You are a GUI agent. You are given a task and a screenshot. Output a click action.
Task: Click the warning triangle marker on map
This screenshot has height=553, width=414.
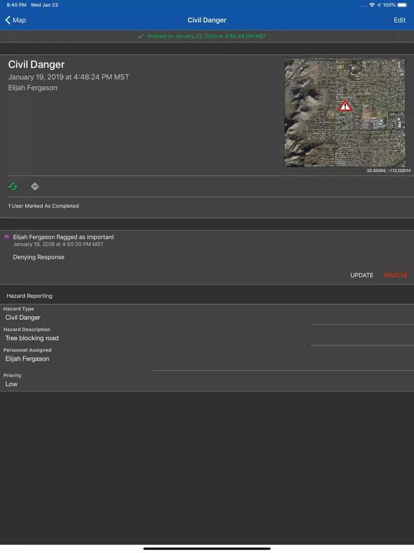click(x=345, y=106)
